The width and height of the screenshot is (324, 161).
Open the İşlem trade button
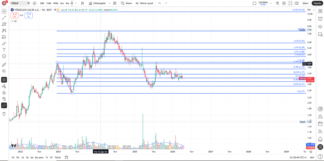(x=305, y=3)
